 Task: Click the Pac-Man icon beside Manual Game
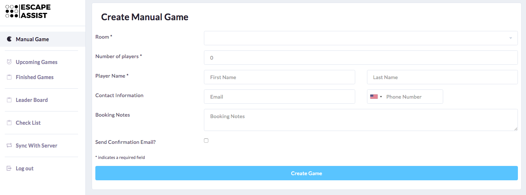click(10, 39)
